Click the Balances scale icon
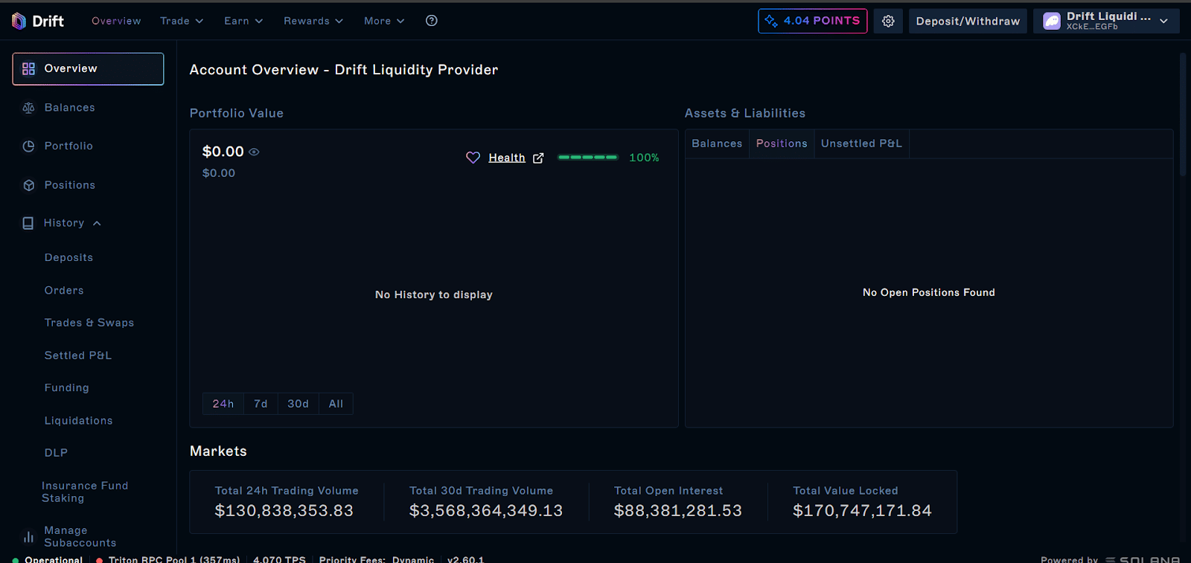This screenshot has height=563, width=1191. pos(29,108)
